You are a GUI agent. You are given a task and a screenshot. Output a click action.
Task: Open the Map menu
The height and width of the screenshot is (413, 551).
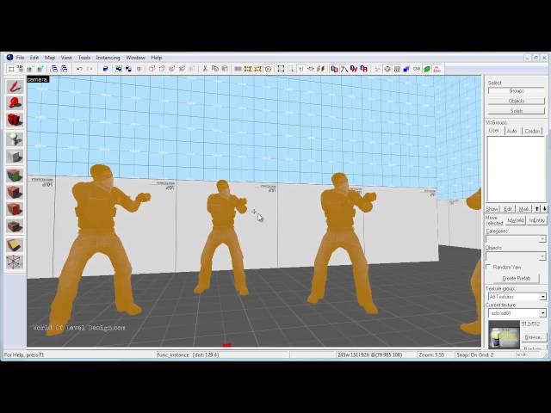[50, 58]
